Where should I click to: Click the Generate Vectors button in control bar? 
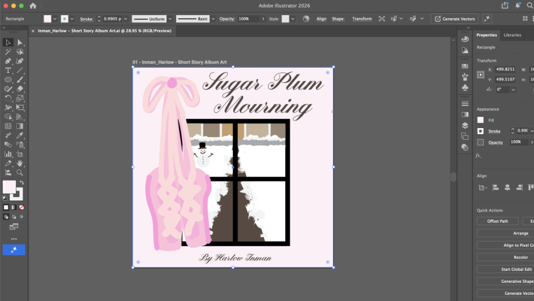pyautogui.click(x=455, y=19)
